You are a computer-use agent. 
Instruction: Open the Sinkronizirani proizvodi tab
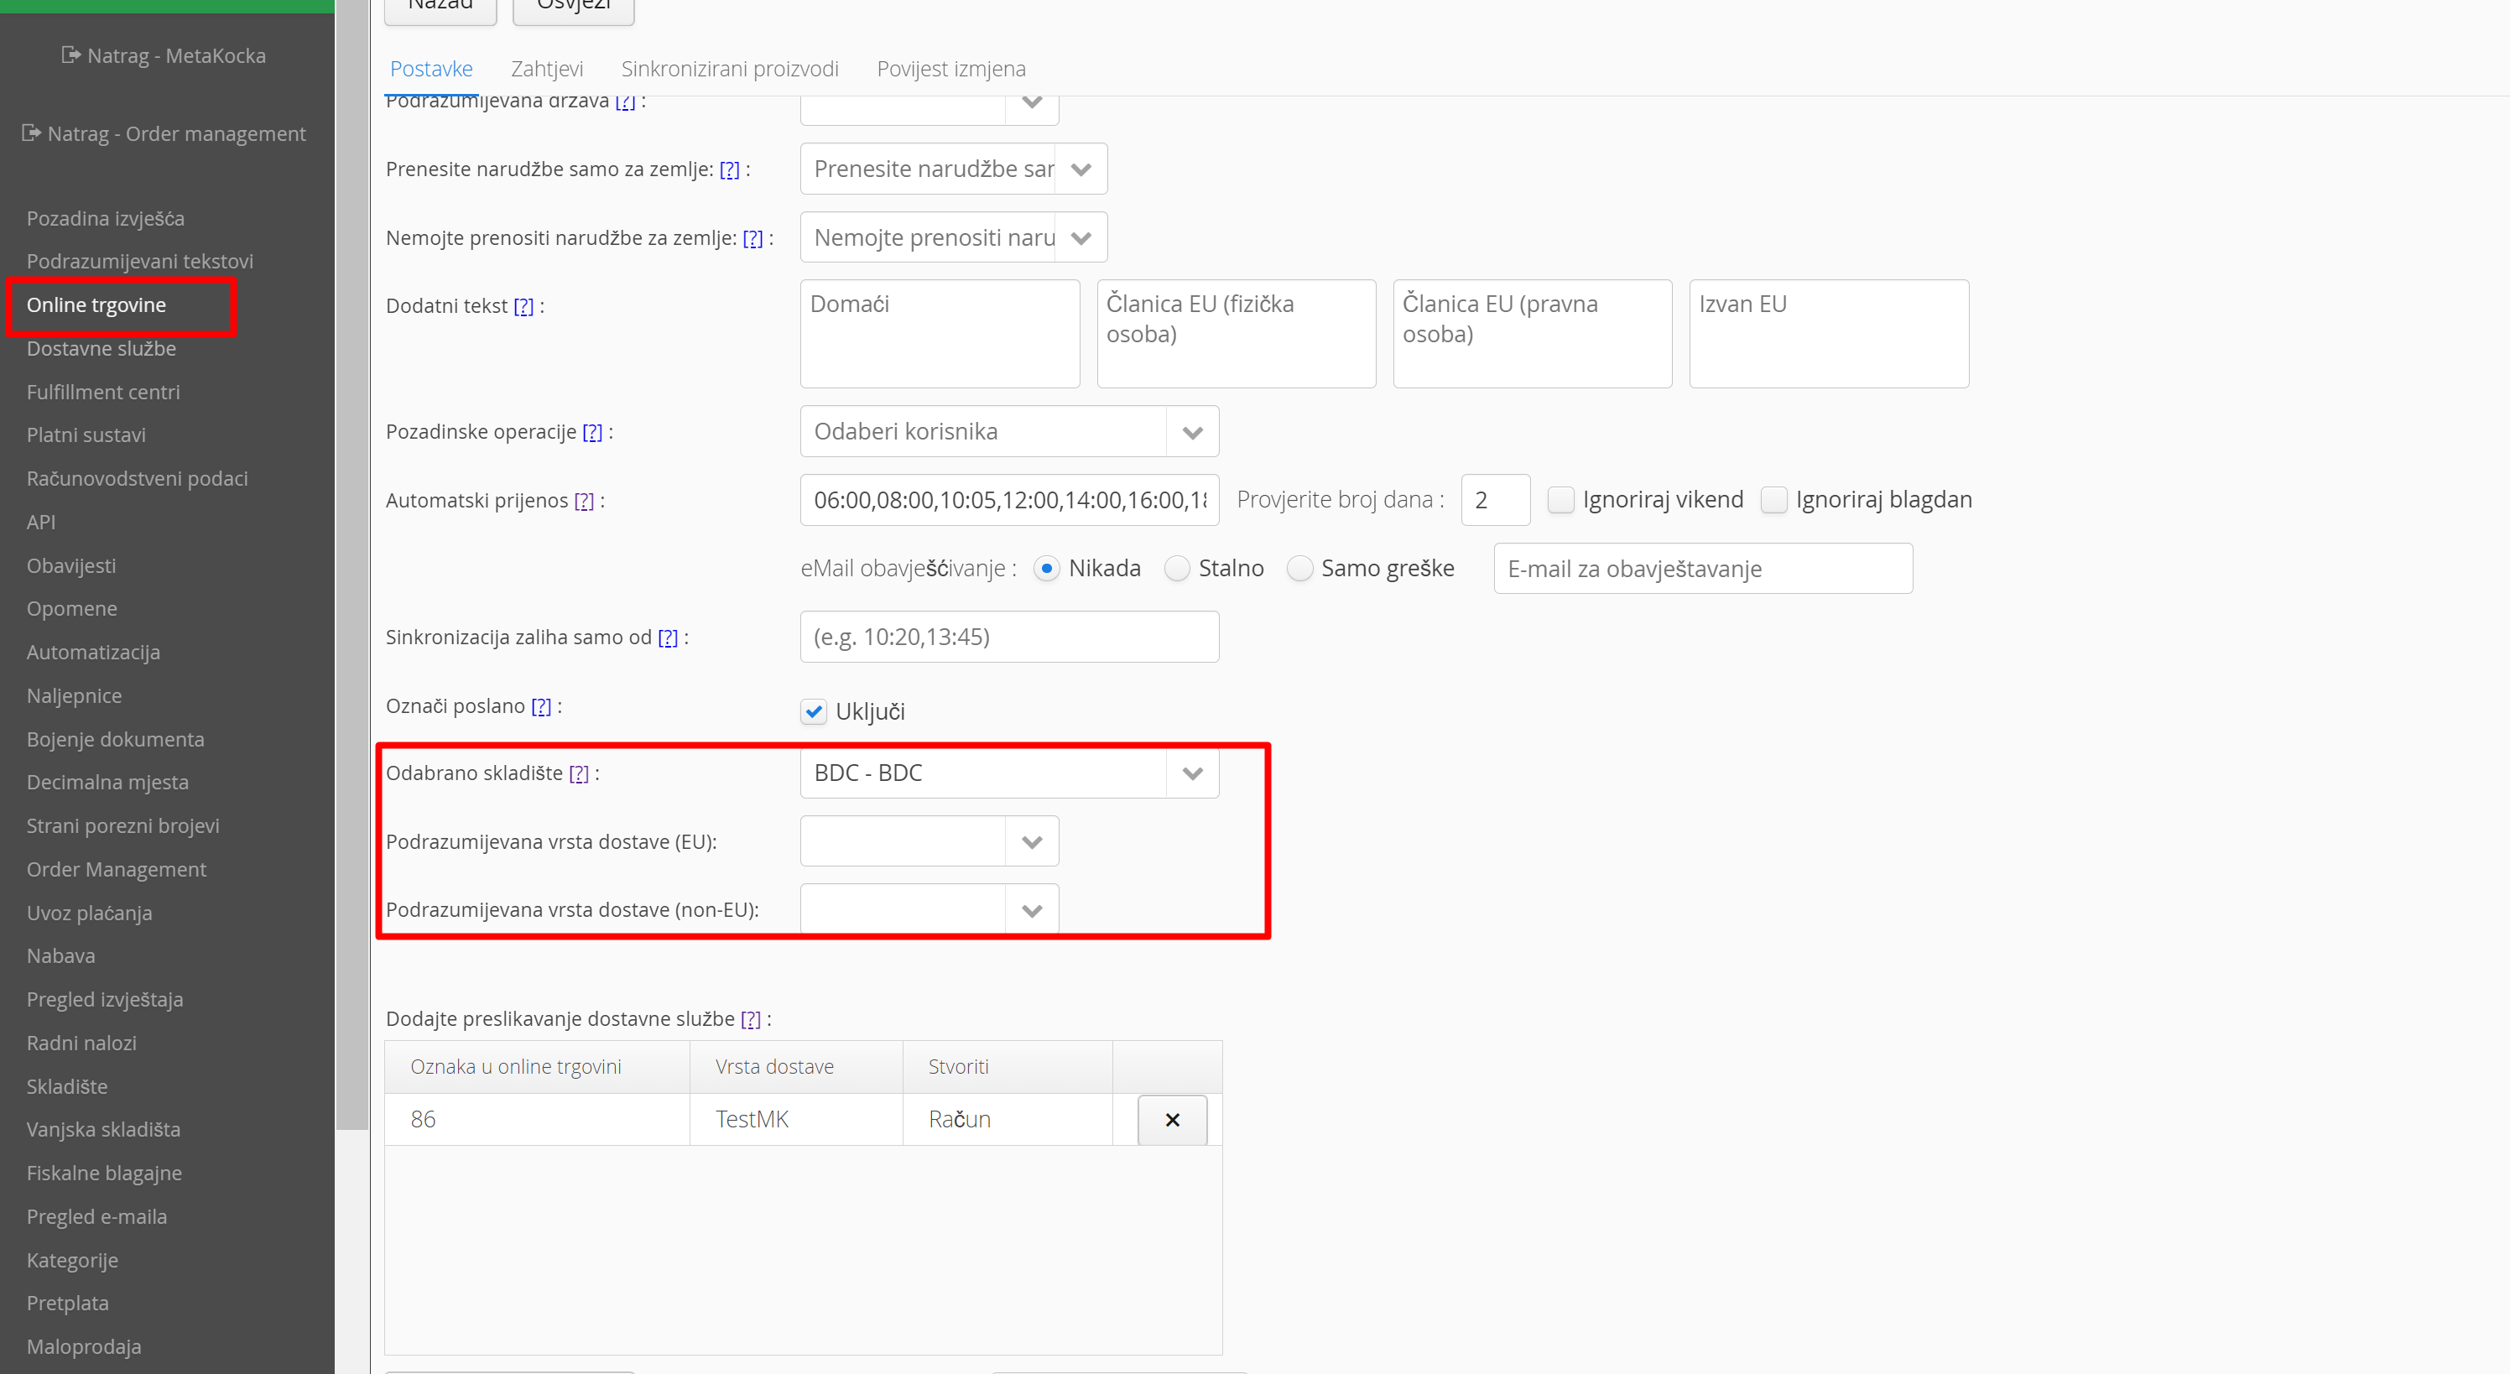[x=730, y=69]
